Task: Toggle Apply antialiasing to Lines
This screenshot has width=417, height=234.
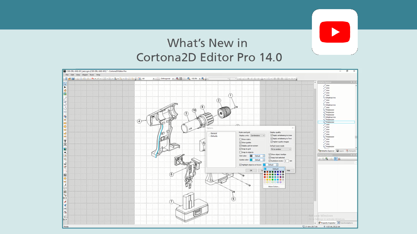Action: click(272, 135)
